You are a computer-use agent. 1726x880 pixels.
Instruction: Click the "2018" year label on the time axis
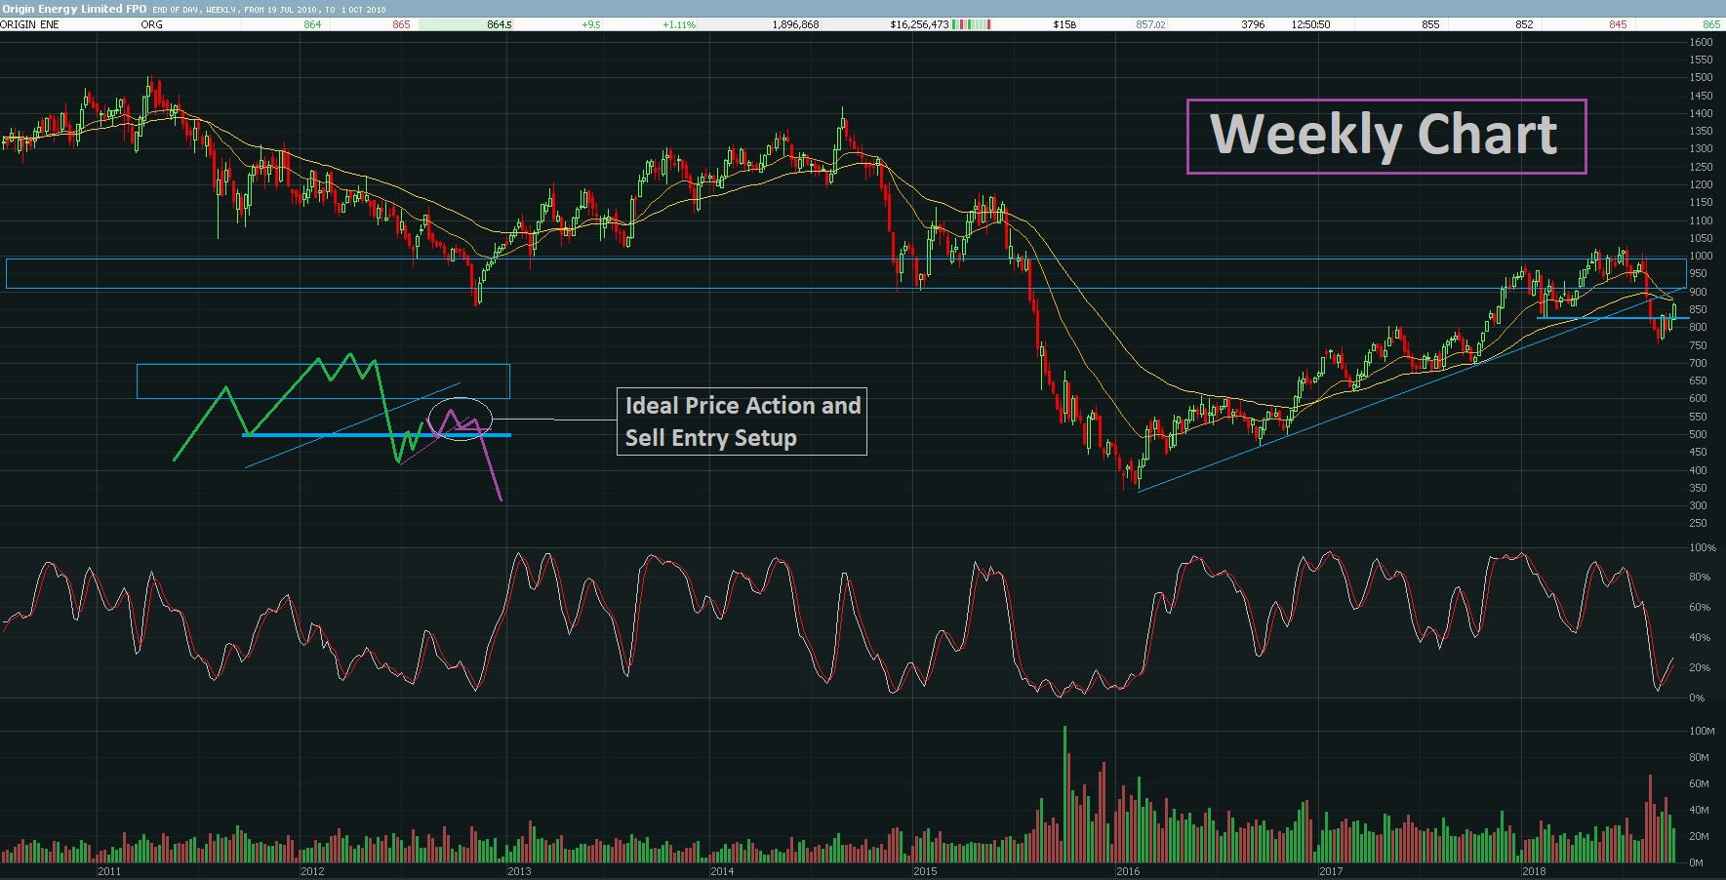click(1534, 871)
